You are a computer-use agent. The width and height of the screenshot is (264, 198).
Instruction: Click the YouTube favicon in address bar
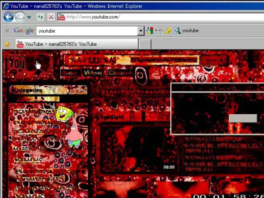[x=62, y=17]
